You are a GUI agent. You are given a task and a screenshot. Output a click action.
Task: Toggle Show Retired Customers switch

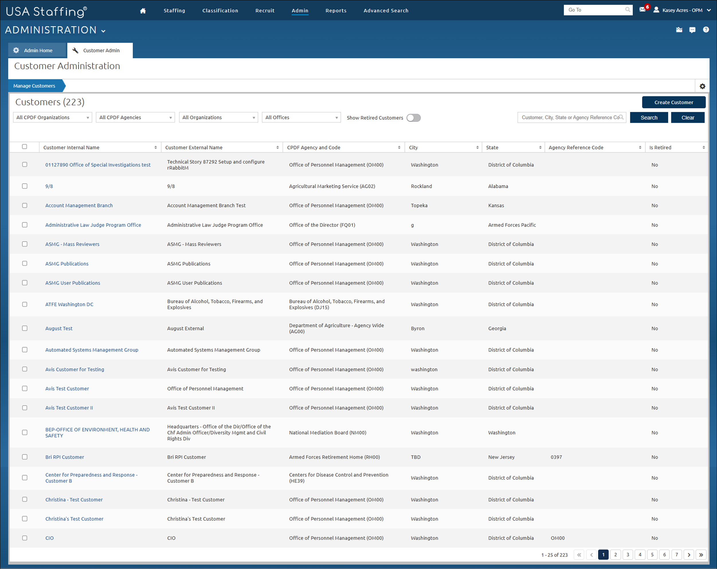[x=413, y=118]
